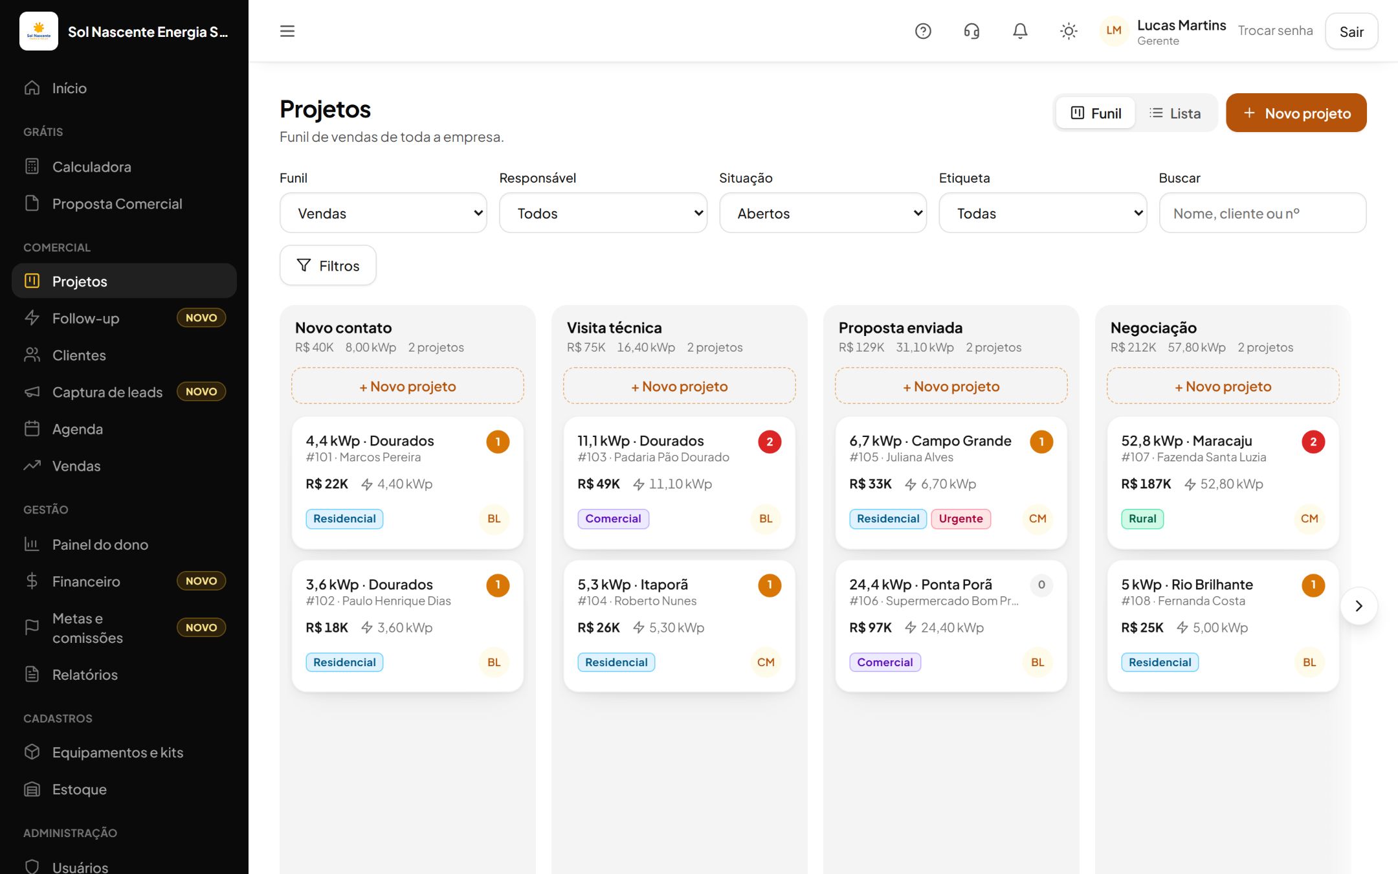Open Clientes in sidebar

pos(124,355)
